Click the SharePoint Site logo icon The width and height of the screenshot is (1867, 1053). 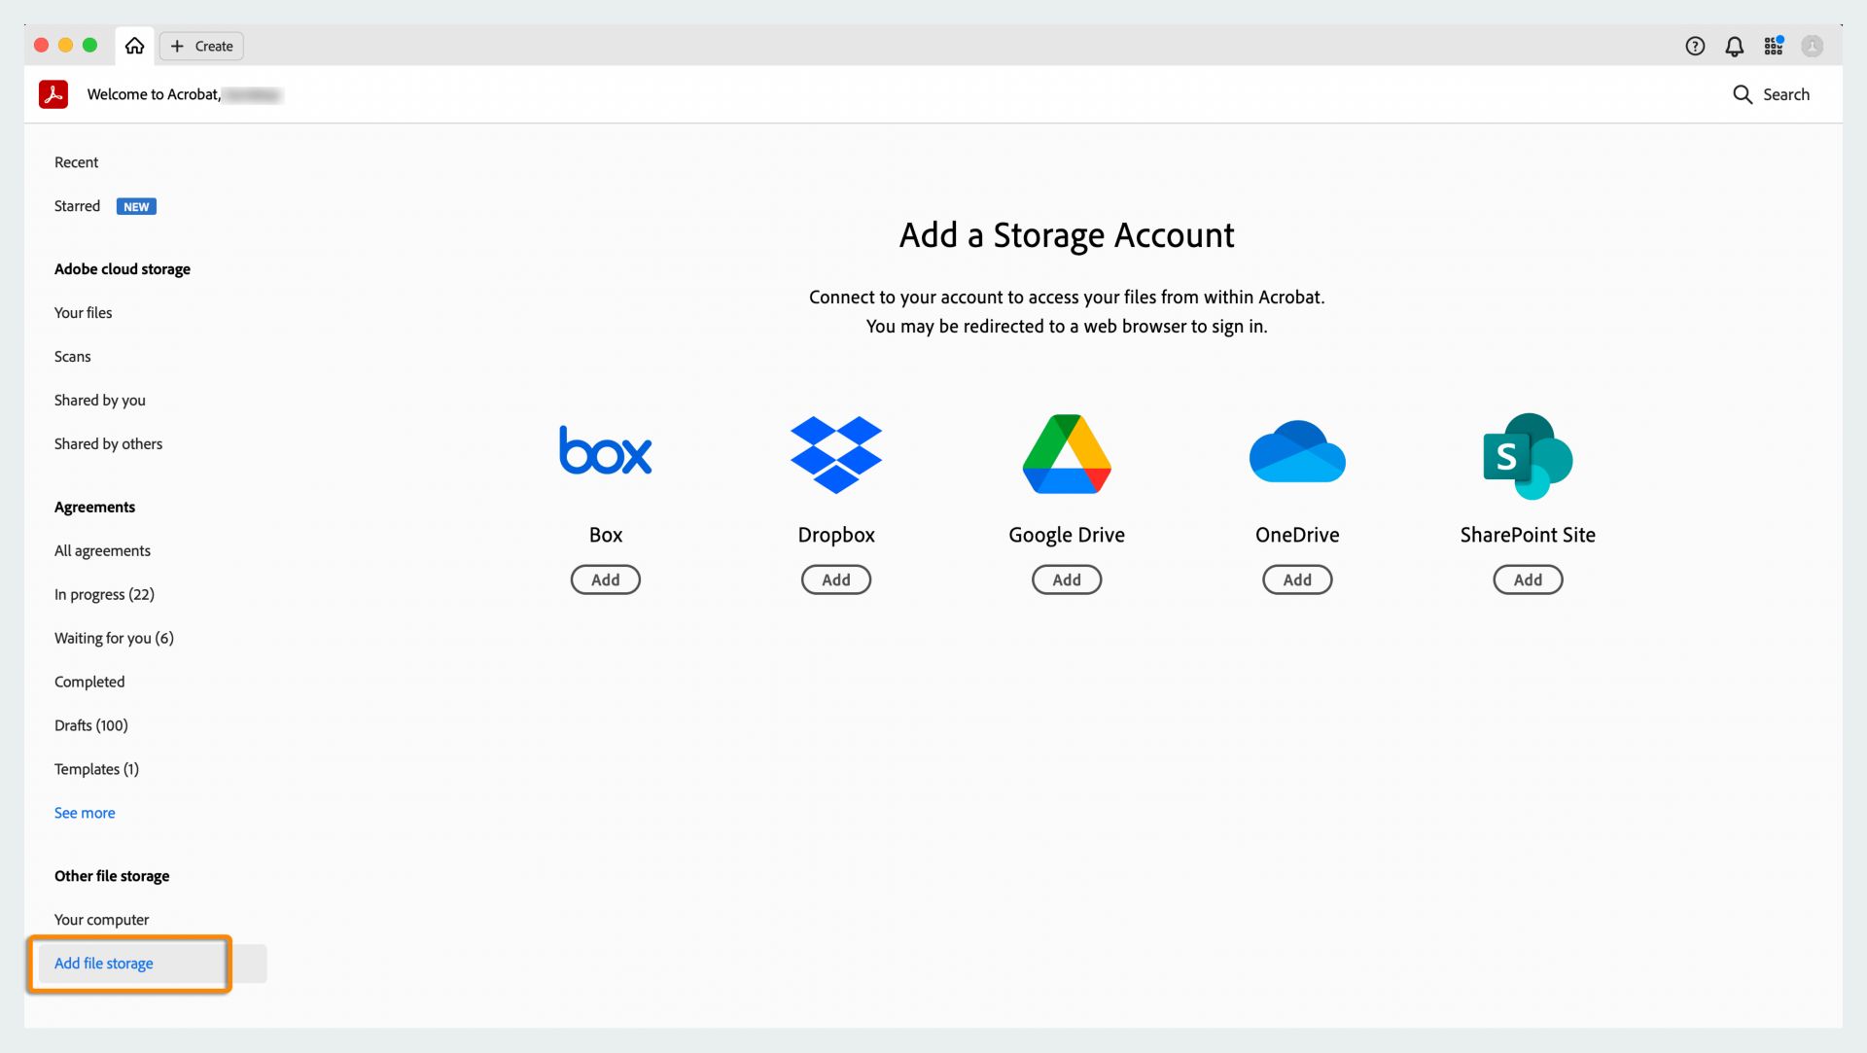coord(1528,455)
